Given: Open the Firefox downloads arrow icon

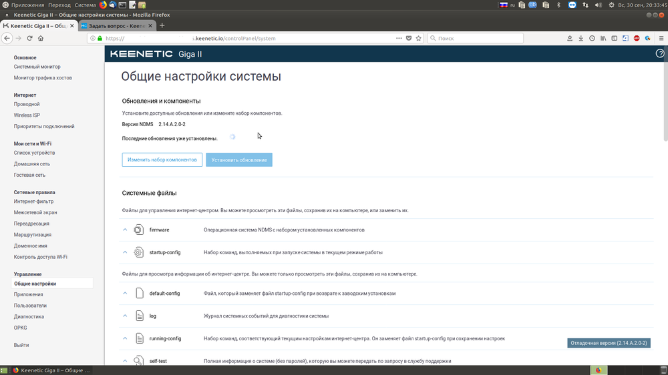Looking at the screenshot, I should click(580, 38).
